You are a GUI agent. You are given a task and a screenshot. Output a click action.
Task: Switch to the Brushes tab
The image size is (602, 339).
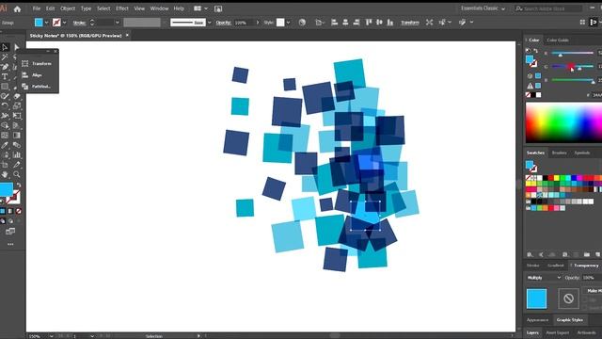(x=559, y=153)
